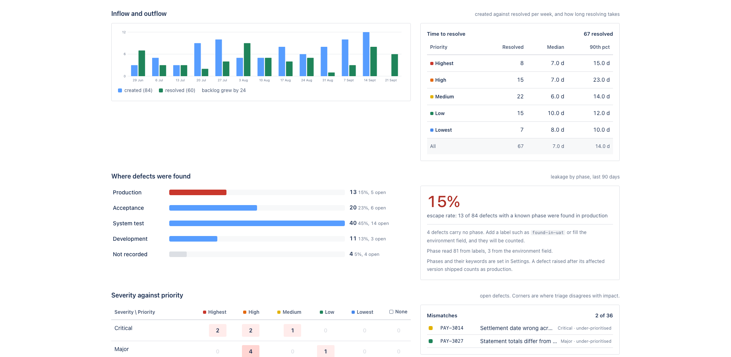Click the 3 Aug resolved bar

click(x=247, y=59)
